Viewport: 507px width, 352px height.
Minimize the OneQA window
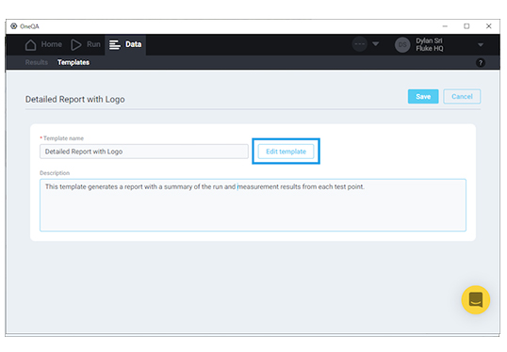coord(445,26)
